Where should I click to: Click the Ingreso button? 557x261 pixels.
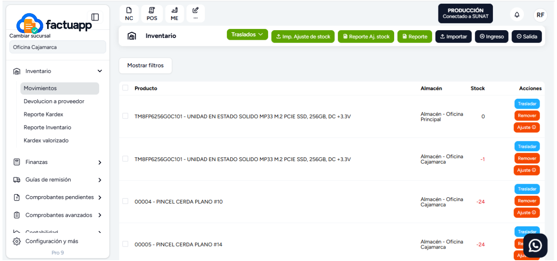(492, 36)
